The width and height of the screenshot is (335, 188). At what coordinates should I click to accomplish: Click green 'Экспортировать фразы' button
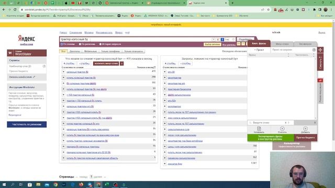coord(271,138)
